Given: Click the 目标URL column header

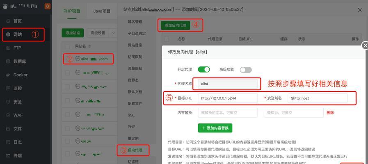Looking at the screenshot, I should 245,39.
